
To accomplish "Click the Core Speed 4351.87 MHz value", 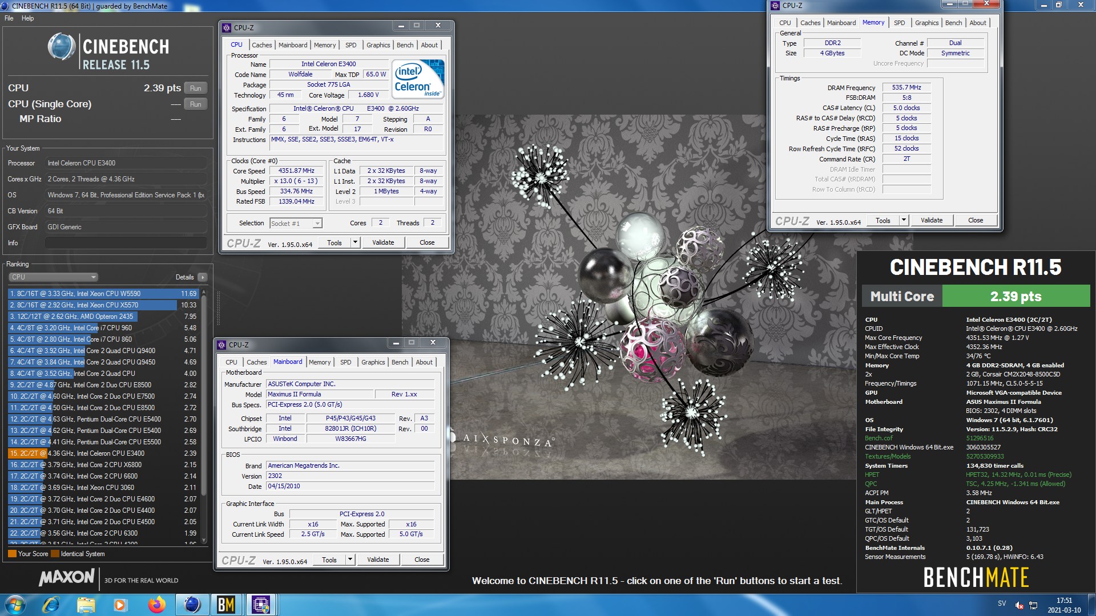I will (296, 171).
